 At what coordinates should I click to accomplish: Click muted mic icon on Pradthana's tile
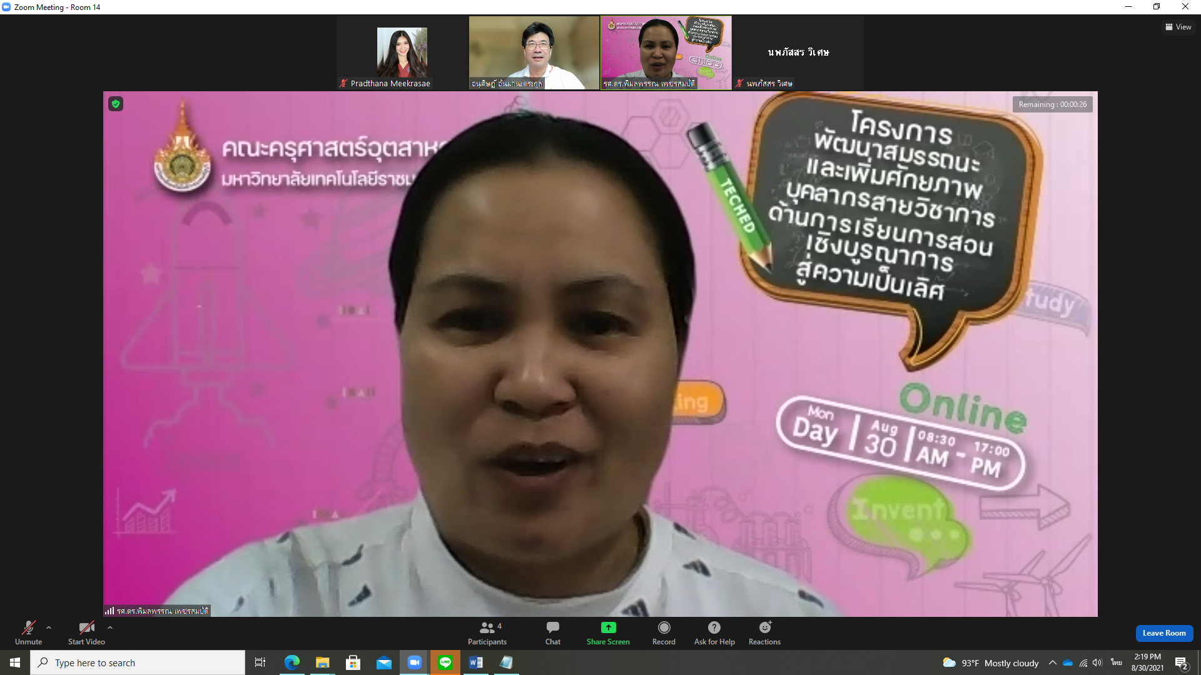(x=343, y=83)
